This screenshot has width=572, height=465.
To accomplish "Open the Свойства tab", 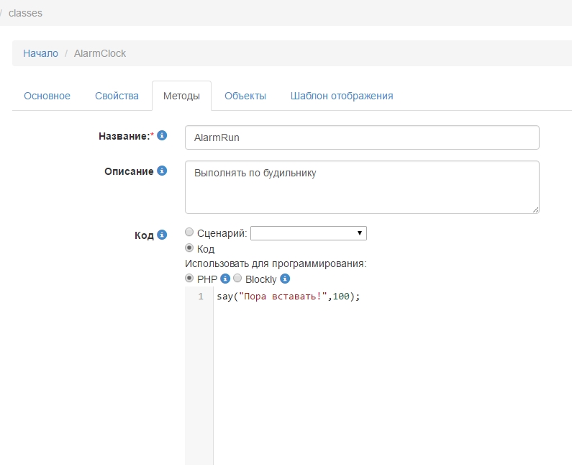I will (117, 96).
